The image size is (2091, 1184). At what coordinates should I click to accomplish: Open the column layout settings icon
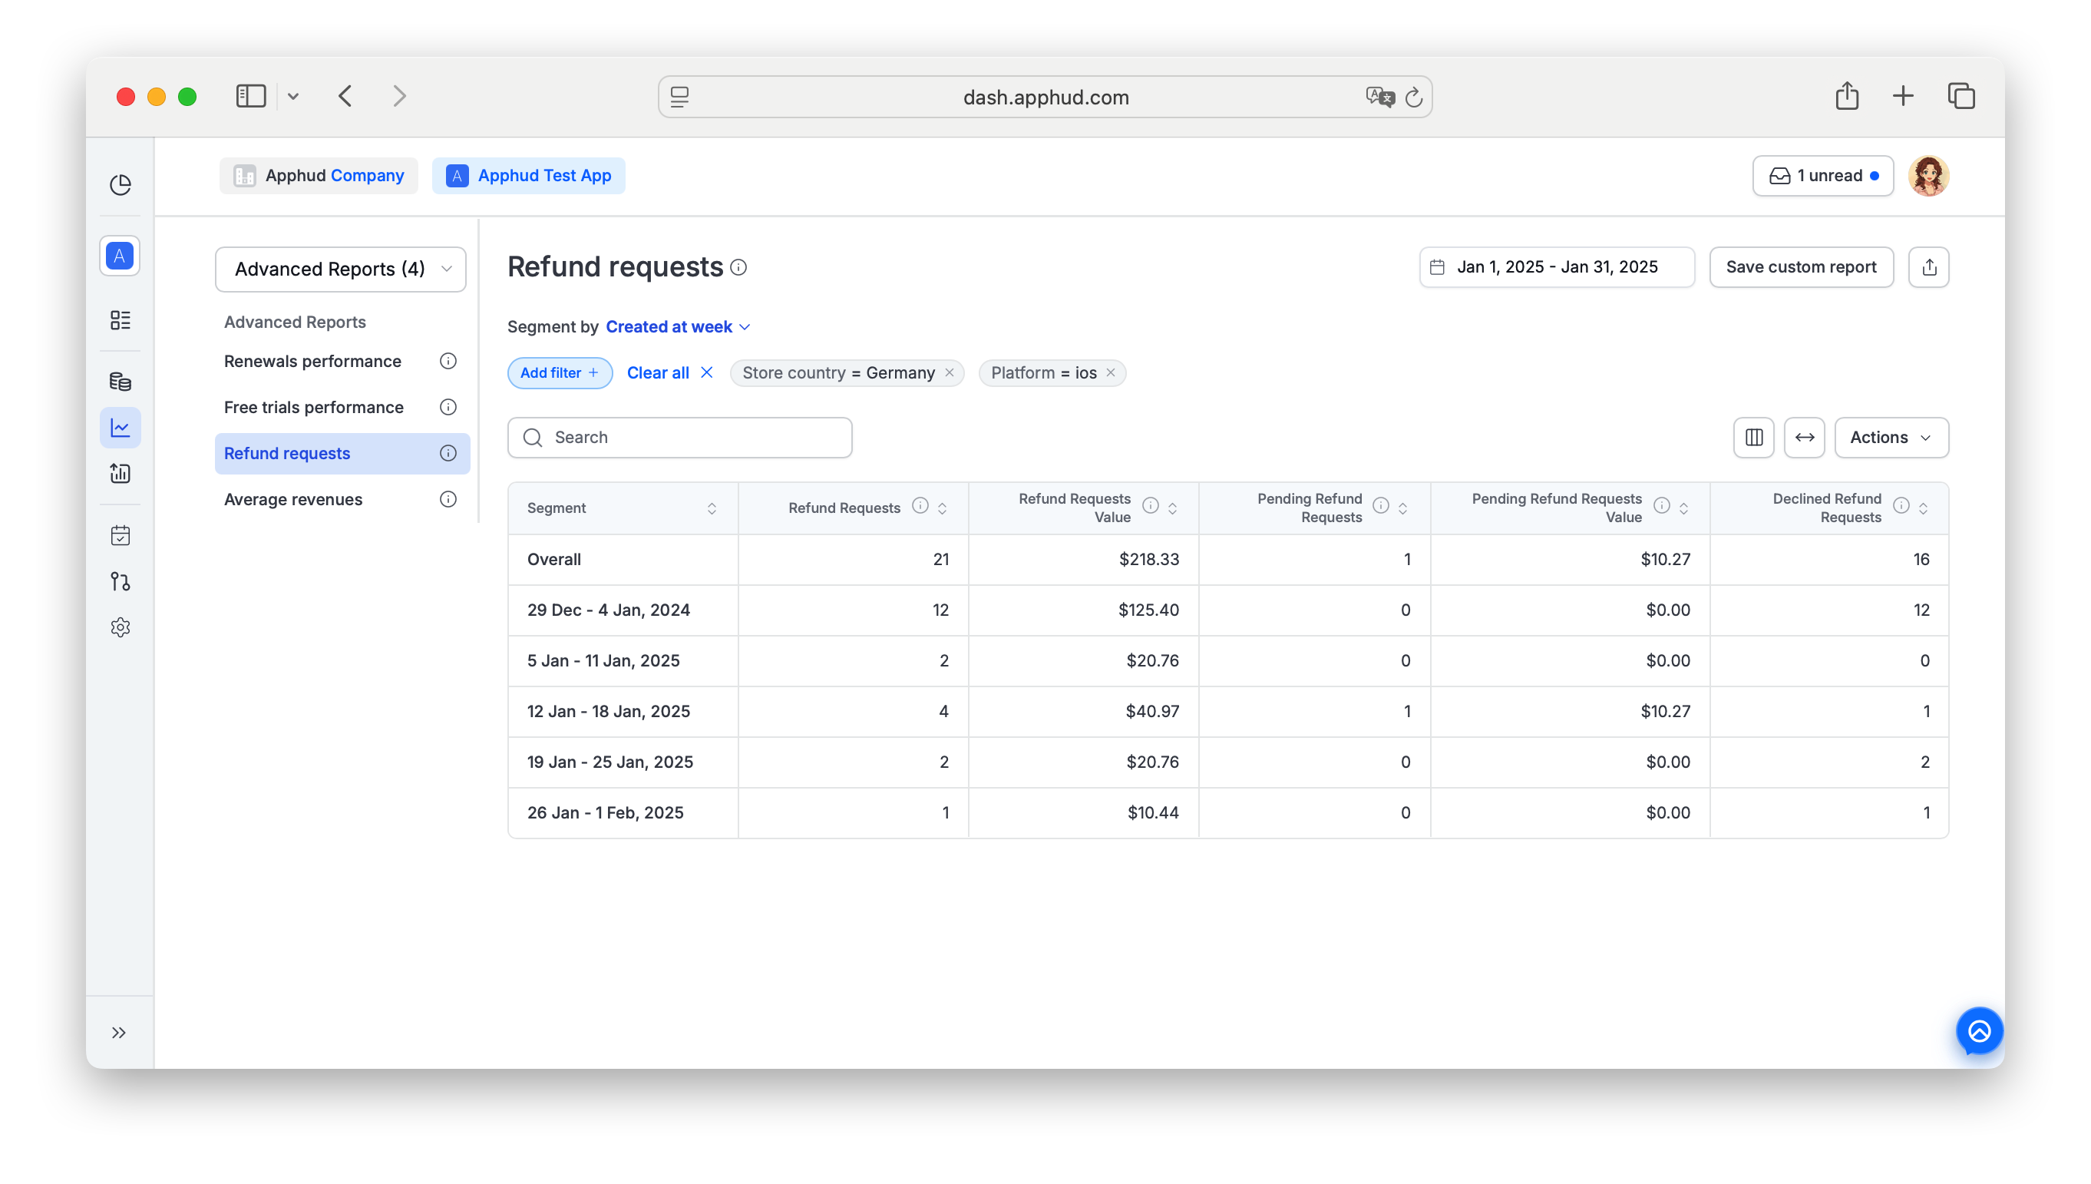tap(1753, 438)
